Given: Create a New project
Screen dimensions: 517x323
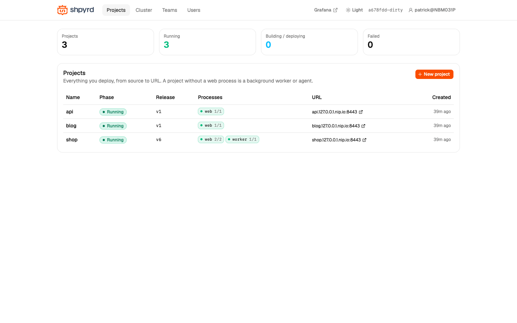Looking at the screenshot, I should point(434,74).
